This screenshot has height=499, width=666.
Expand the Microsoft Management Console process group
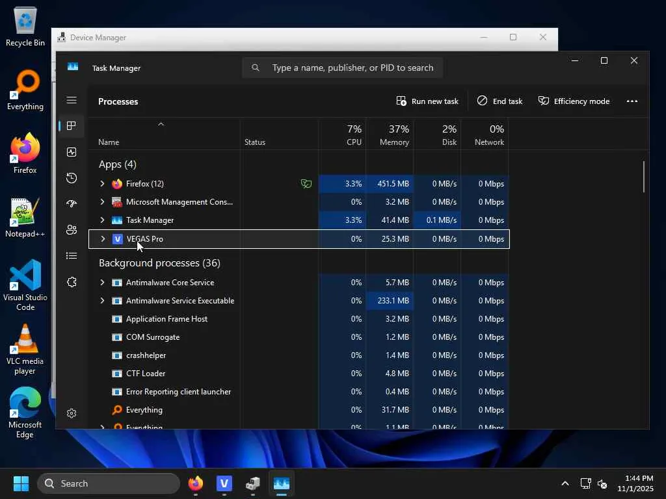pyautogui.click(x=102, y=202)
